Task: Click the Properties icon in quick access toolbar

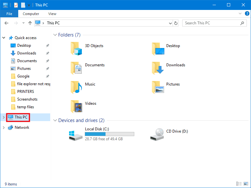Action: point(16,5)
